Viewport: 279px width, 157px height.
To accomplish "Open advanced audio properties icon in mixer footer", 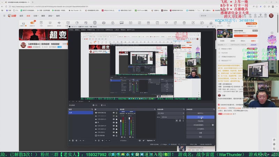I will tap(144, 141).
